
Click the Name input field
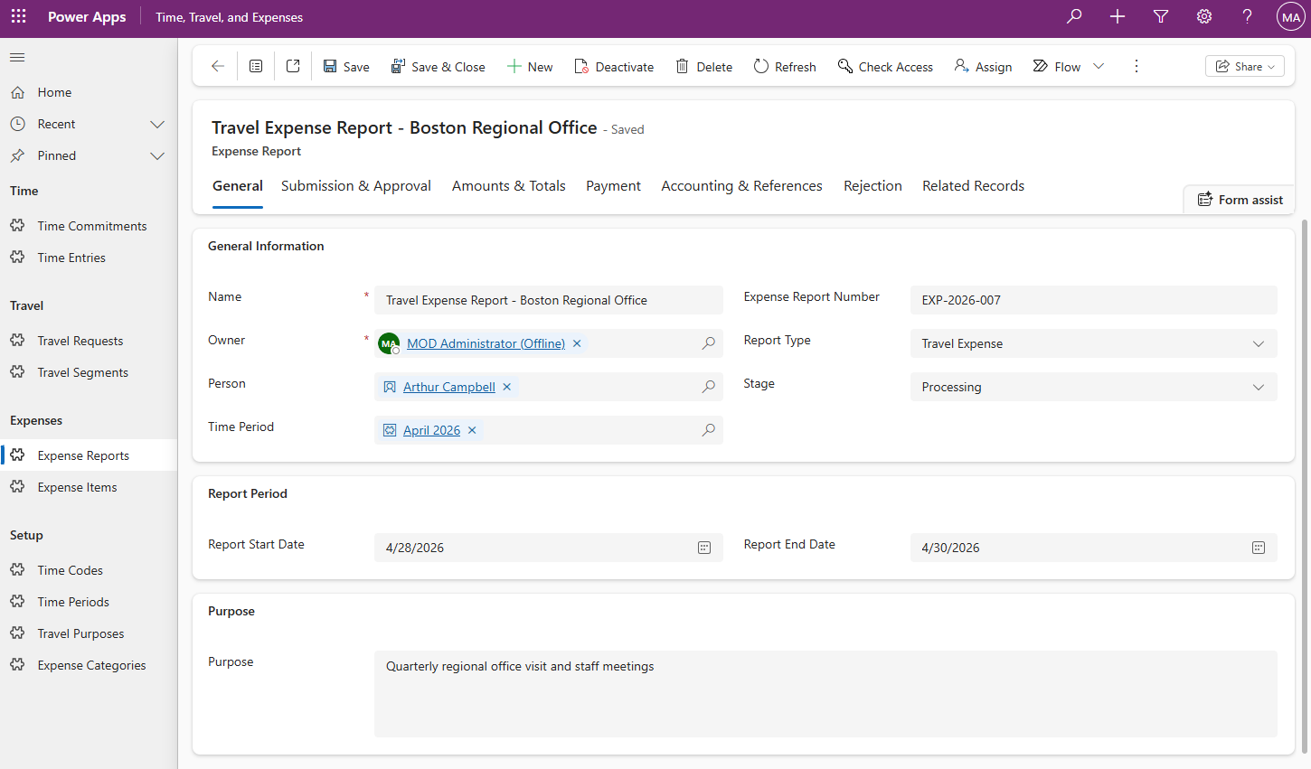[x=549, y=300]
